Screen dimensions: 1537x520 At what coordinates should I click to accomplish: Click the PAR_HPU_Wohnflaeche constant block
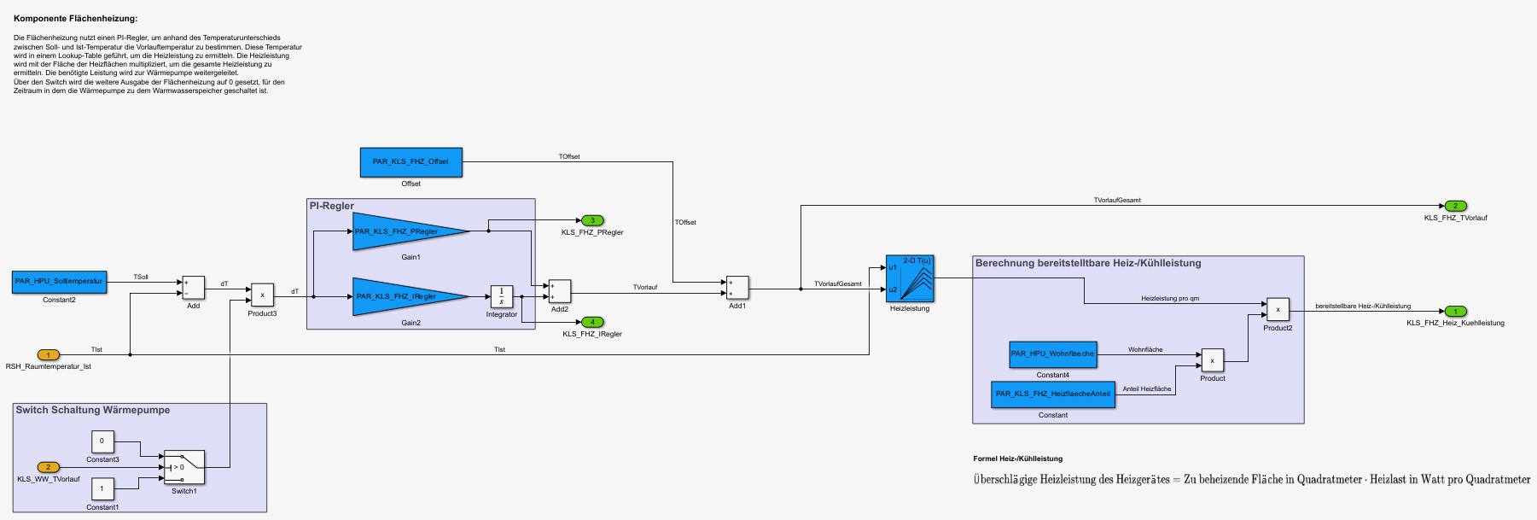coord(1052,354)
